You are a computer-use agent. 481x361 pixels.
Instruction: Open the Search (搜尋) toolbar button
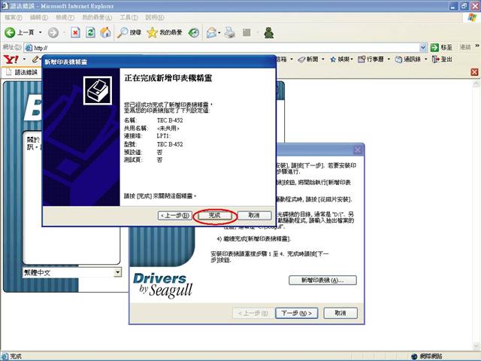click(x=129, y=32)
